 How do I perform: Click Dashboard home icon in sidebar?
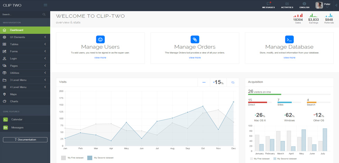click(4, 30)
